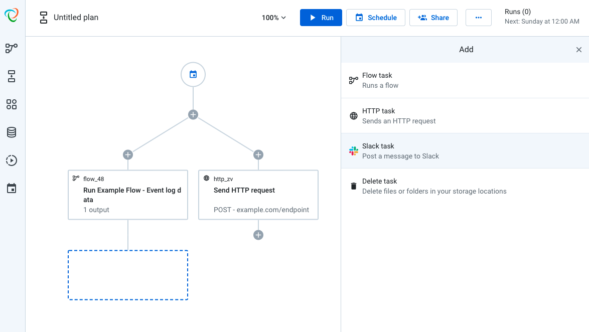Add a task below the Send HTTP request node

click(258, 234)
